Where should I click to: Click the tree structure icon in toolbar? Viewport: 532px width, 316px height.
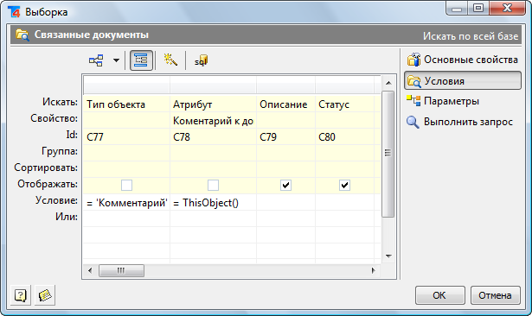pyautogui.click(x=96, y=60)
